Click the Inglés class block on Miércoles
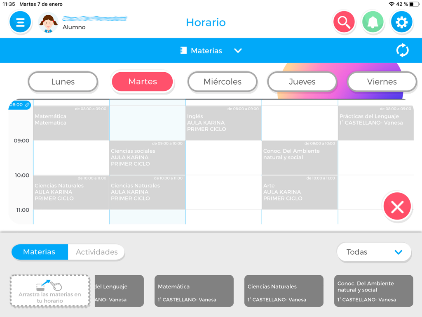Image resolution: width=422 pixels, height=317 pixels. (223, 120)
